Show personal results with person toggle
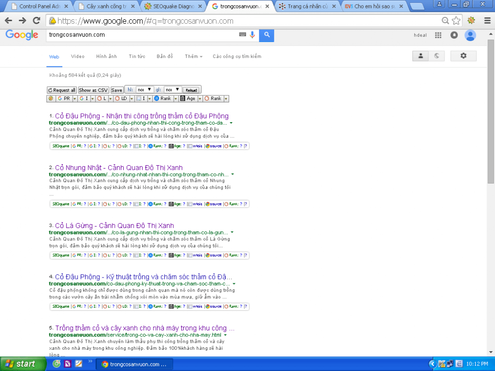Viewport: 495px width, 371px height. pyautogui.click(x=420, y=56)
